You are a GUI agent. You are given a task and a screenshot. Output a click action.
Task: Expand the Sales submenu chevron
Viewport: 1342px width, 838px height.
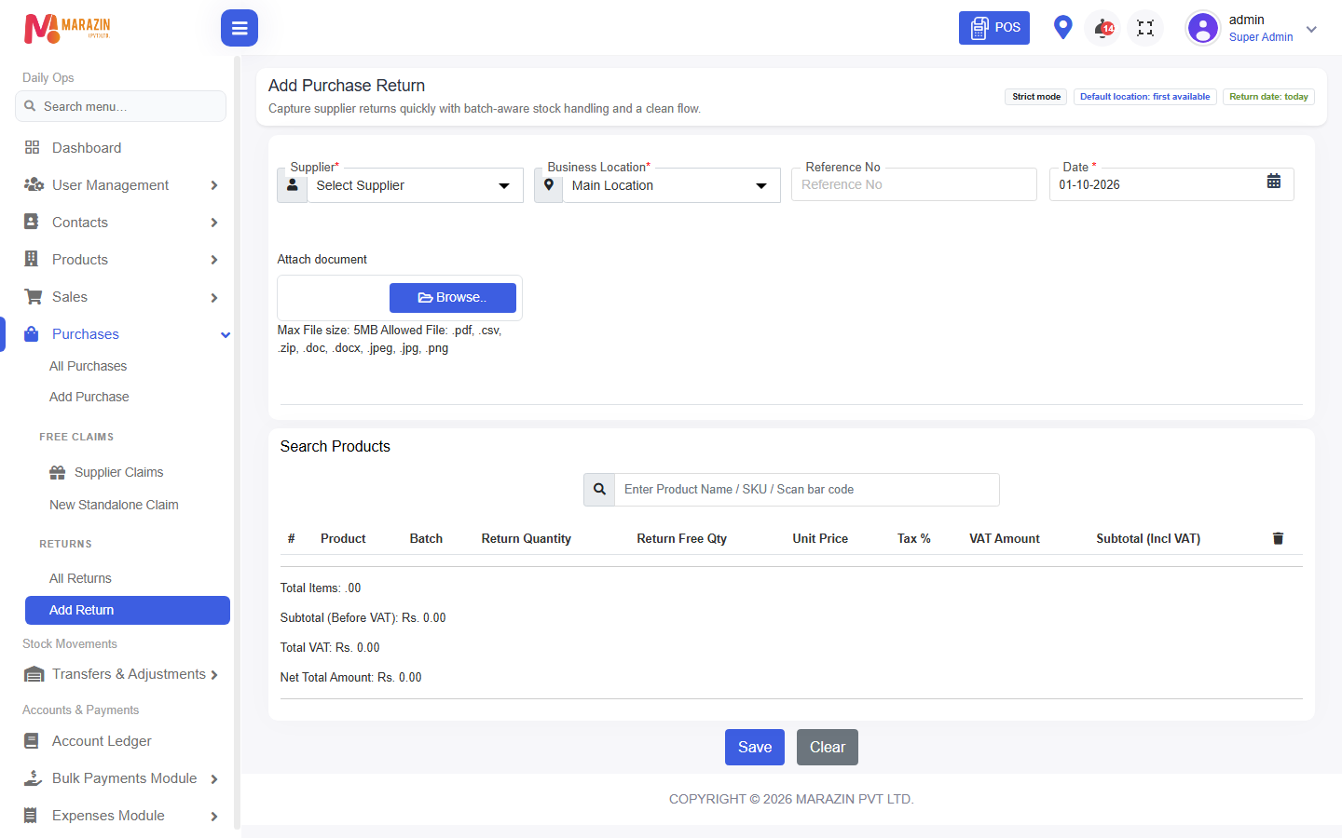pos(214,297)
